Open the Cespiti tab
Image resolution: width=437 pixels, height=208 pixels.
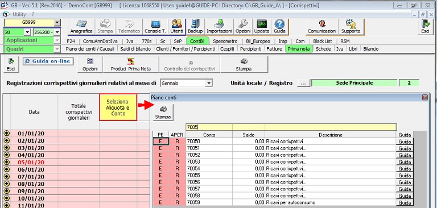pyautogui.click(x=227, y=49)
